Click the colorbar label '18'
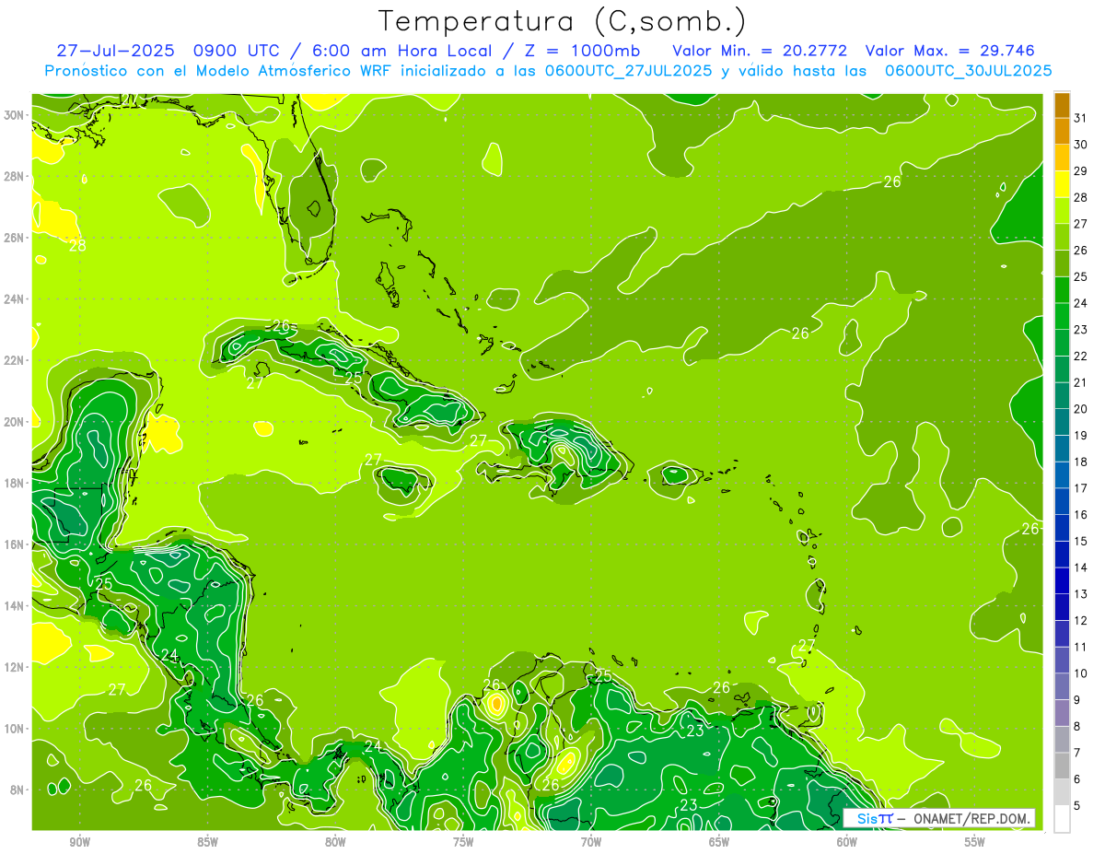This screenshot has height=854, width=1105. click(1081, 462)
